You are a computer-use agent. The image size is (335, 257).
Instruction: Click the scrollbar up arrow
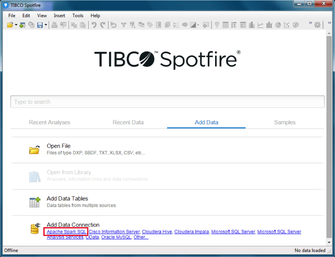[329, 33]
